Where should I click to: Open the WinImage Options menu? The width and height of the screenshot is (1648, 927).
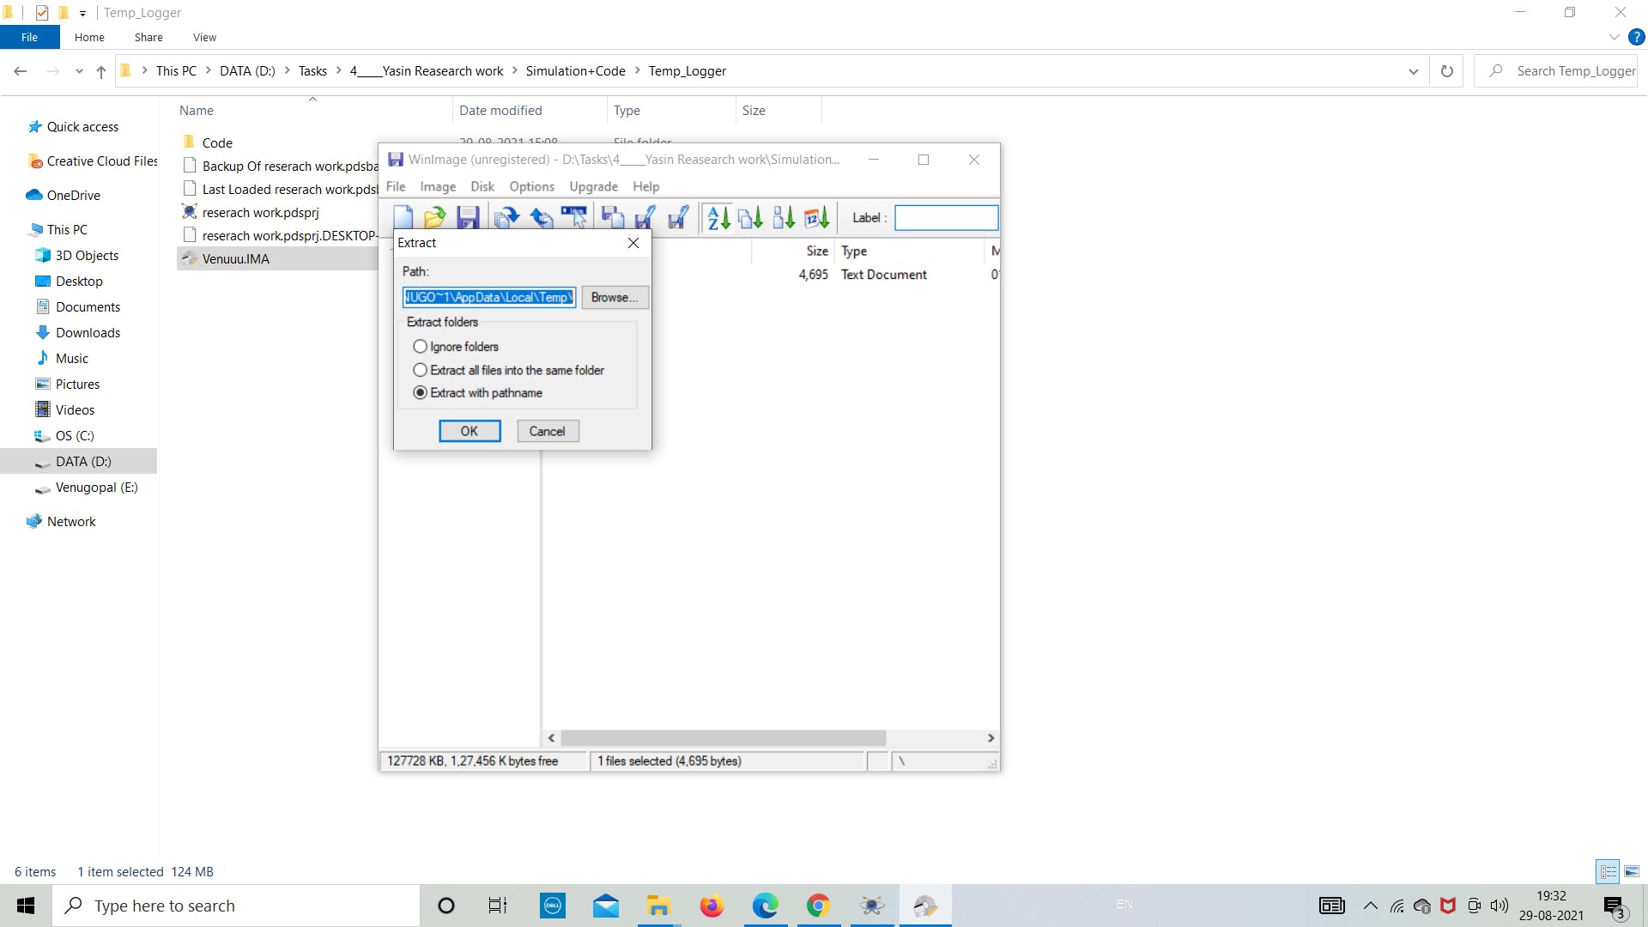pyautogui.click(x=530, y=187)
